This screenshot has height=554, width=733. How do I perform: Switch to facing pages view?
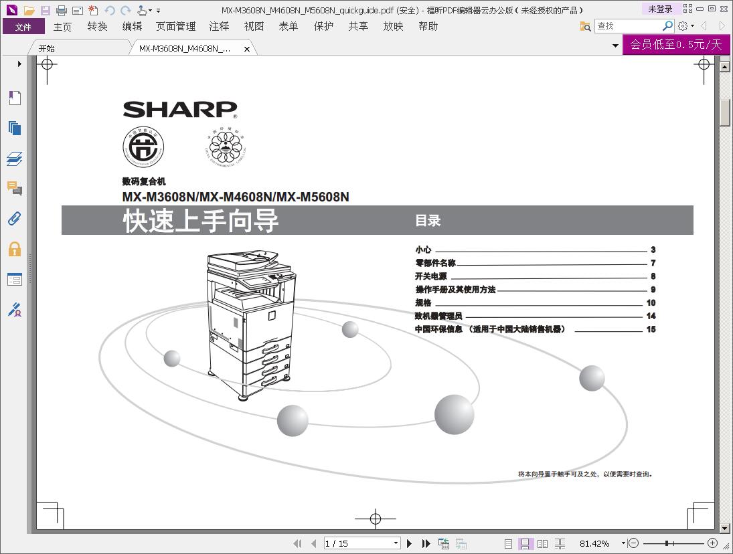[x=542, y=543]
